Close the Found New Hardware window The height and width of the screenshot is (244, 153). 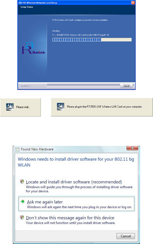pyautogui.click(x=132, y=148)
